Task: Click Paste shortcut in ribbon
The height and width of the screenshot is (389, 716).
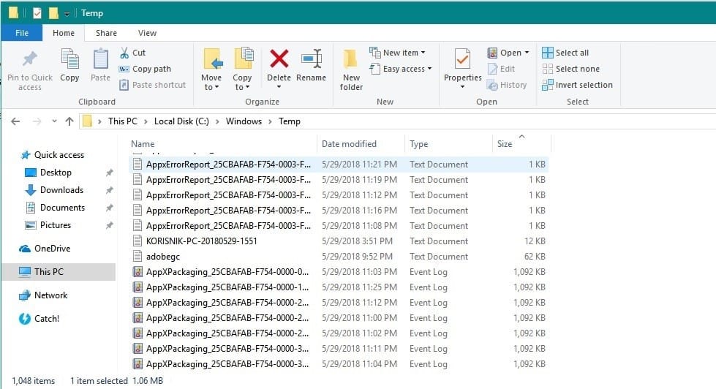Action: [x=153, y=85]
